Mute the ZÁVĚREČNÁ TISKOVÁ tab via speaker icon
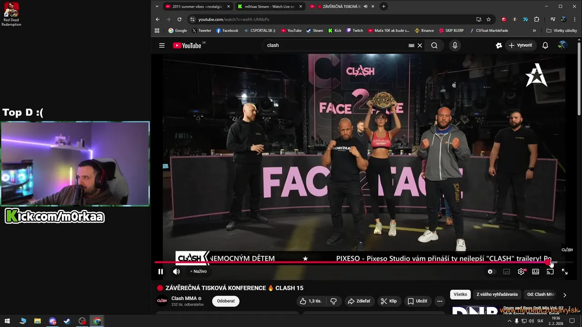The width and height of the screenshot is (582, 327). [x=366, y=6]
